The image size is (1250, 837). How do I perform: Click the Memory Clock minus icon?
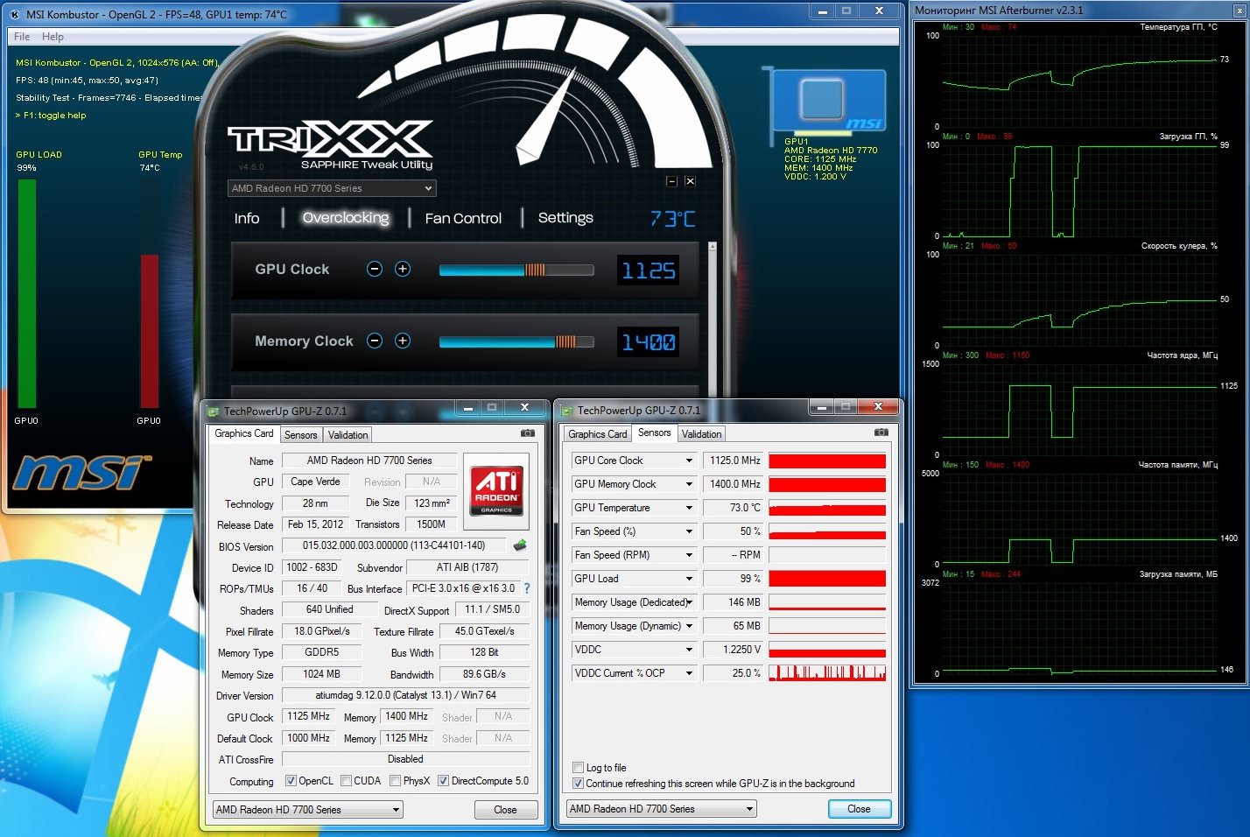375,341
